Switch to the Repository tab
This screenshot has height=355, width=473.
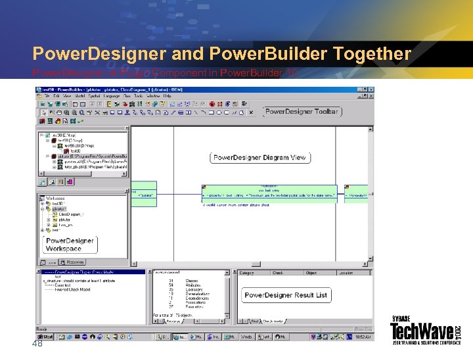click(72, 262)
